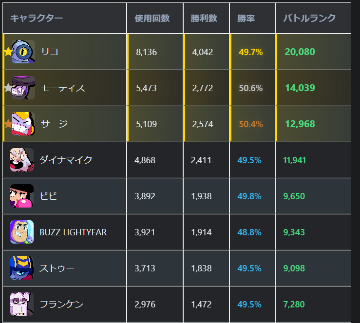Sort by 勝率 column header
This screenshot has height=323, width=360.
coord(246,18)
